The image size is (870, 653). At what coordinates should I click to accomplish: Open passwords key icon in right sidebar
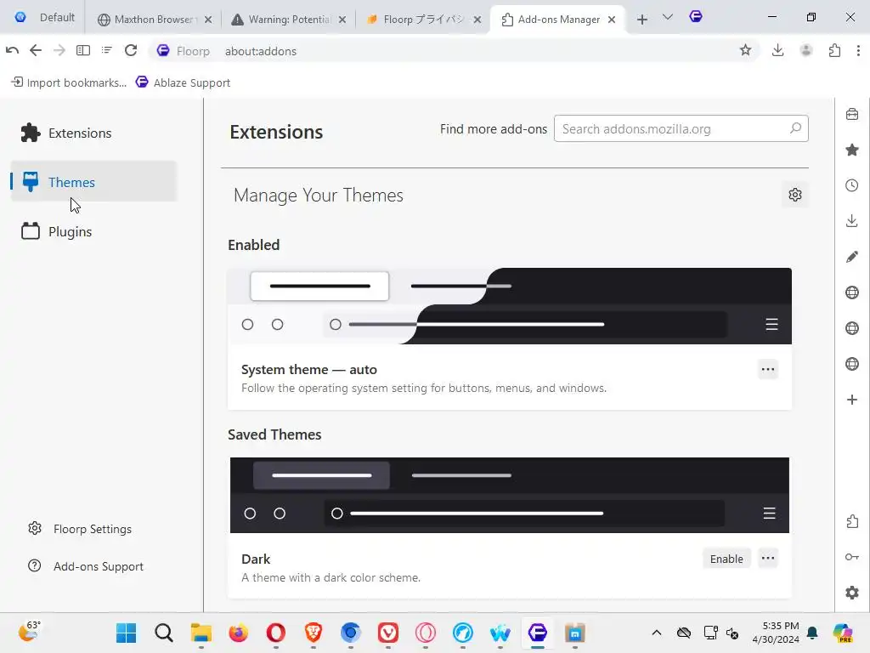point(851,557)
